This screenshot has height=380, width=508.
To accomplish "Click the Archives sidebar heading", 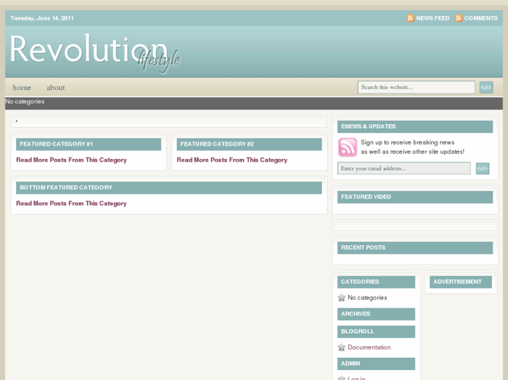I will click(x=376, y=314).
